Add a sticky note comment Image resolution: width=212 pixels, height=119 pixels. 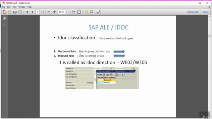pos(86,12)
